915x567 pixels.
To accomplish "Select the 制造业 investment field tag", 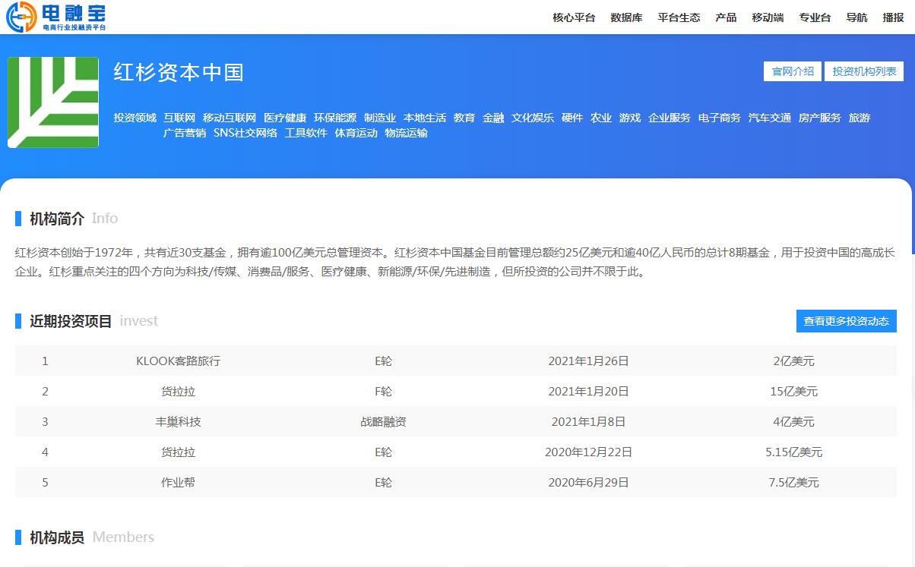I will tap(380, 118).
